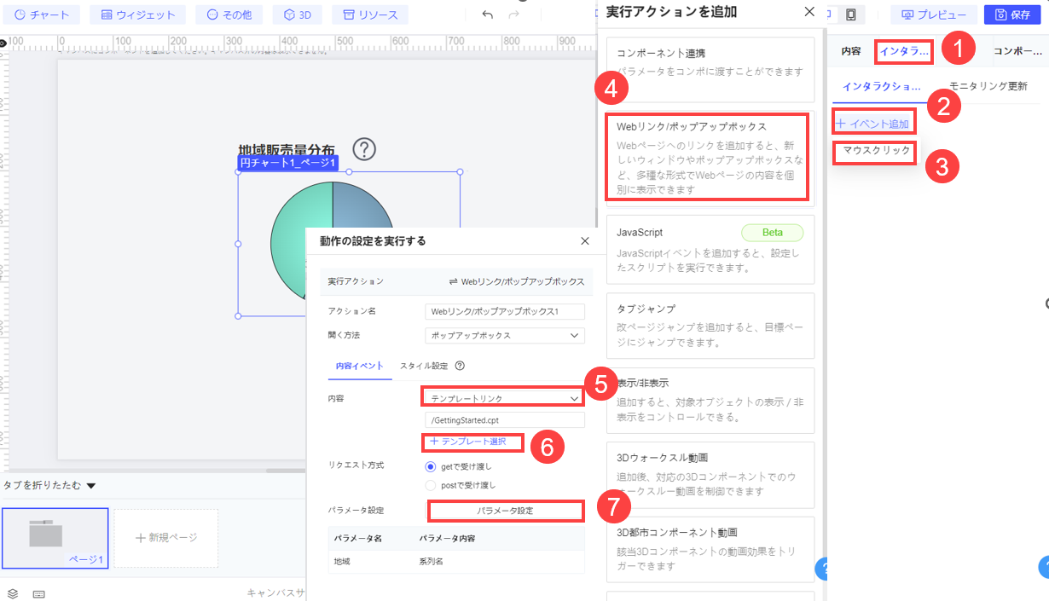Toggle the ruler eye icon
Viewport: 1049px width, 601px height.
[3, 43]
